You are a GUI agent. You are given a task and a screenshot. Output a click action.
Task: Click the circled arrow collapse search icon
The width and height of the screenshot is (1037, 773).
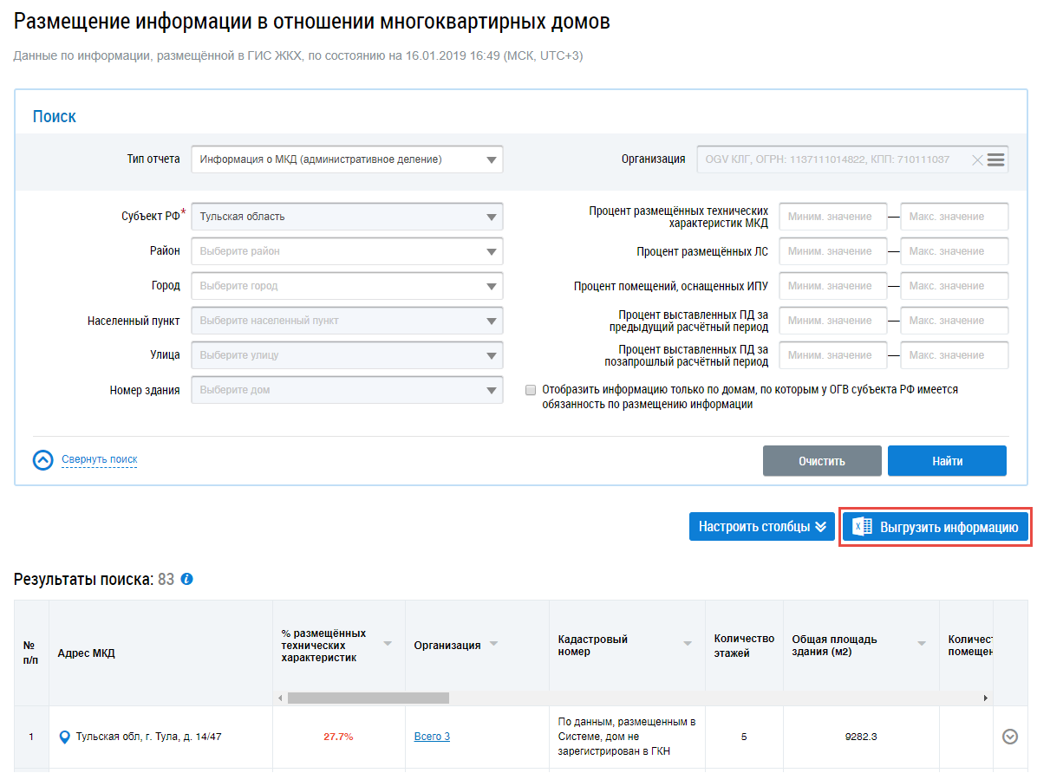coord(43,459)
